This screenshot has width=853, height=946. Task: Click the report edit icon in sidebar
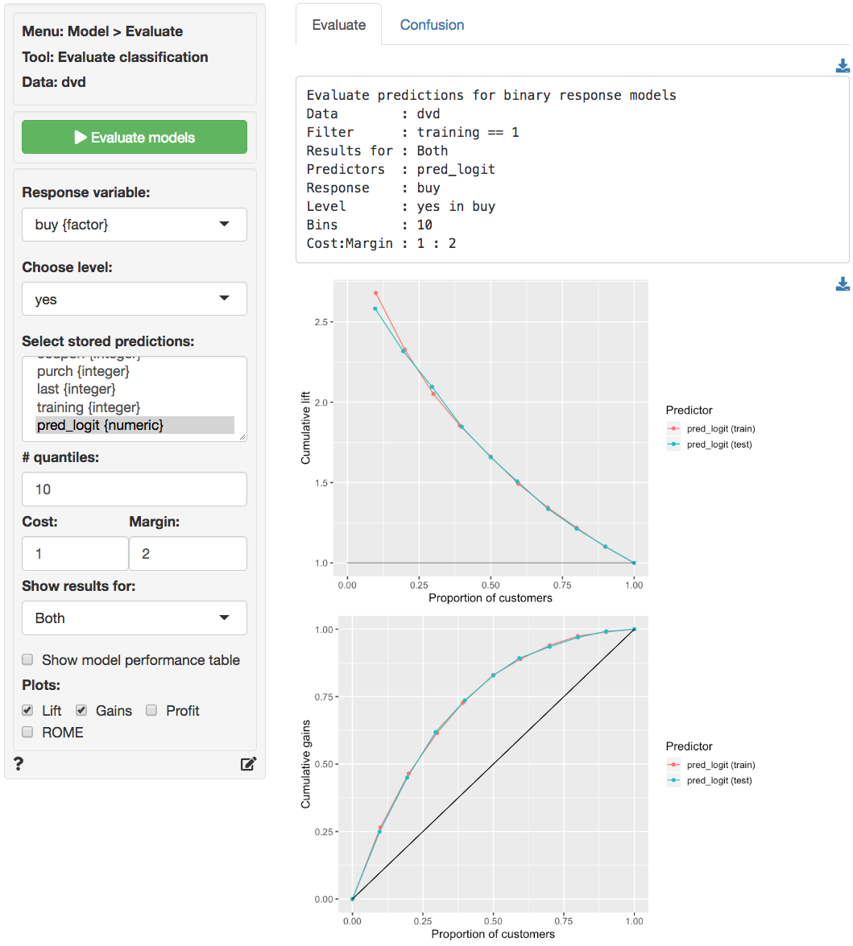coord(248,764)
